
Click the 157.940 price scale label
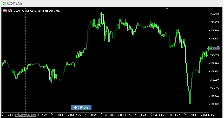tap(214, 96)
